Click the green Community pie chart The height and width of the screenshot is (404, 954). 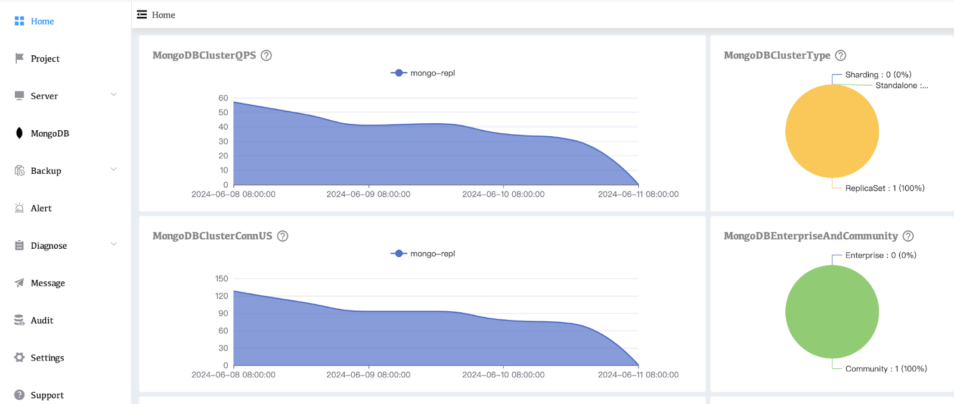(832, 312)
